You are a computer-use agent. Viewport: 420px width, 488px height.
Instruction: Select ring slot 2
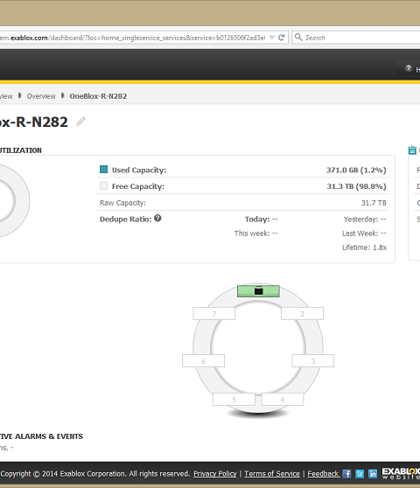[x=303, y=314]
